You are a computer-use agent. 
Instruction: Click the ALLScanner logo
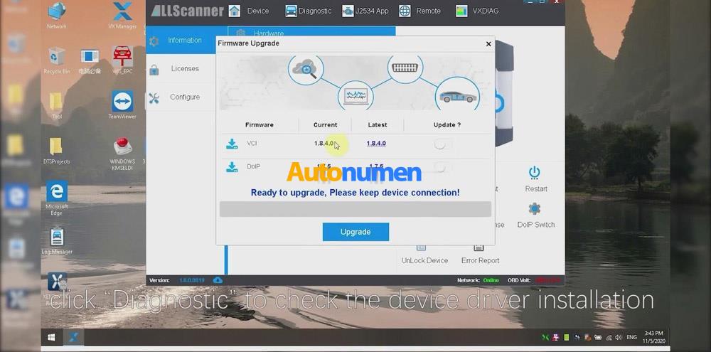(x=187, y=11)
